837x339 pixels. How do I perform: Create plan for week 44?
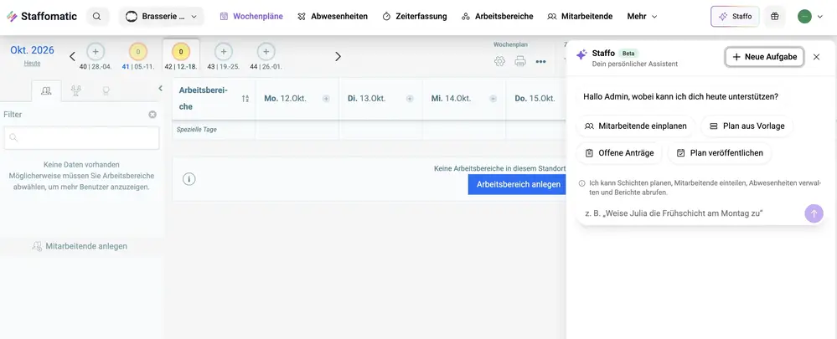[266, 52]
